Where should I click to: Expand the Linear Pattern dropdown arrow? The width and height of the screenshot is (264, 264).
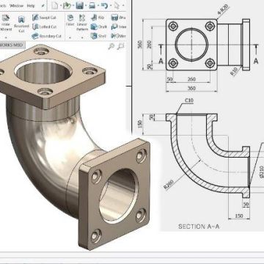[82, 37]
